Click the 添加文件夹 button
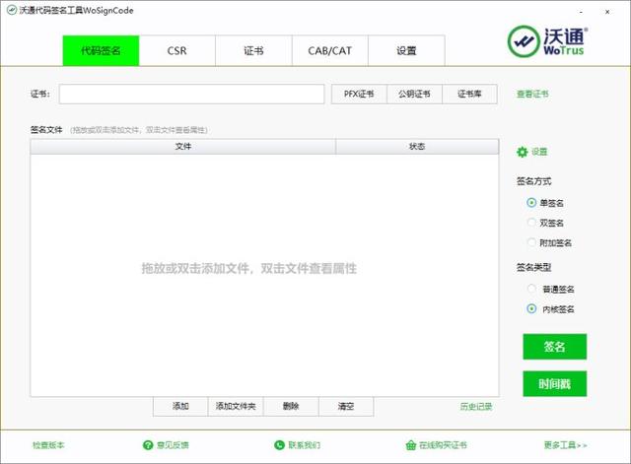The image size is (631, 464). 236,406
